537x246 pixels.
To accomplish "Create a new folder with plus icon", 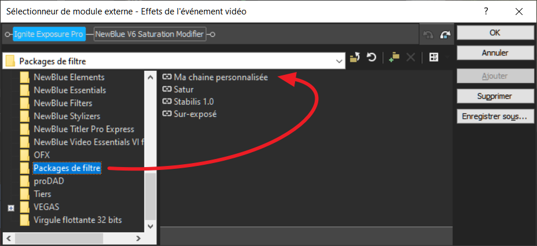I will [x=394, y=58].
